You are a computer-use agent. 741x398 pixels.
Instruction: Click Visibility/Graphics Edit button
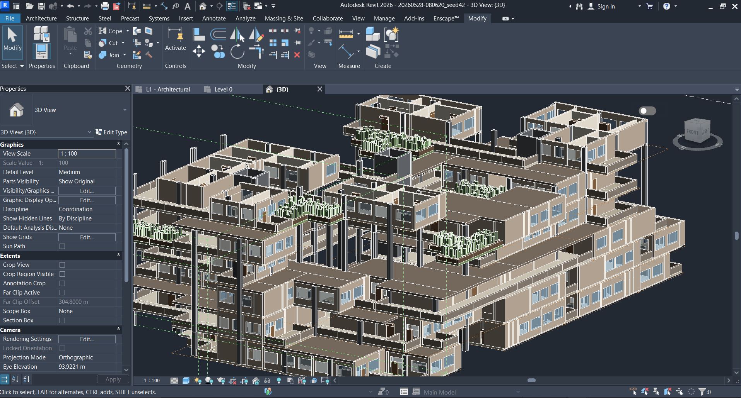[x=87, y=191]
